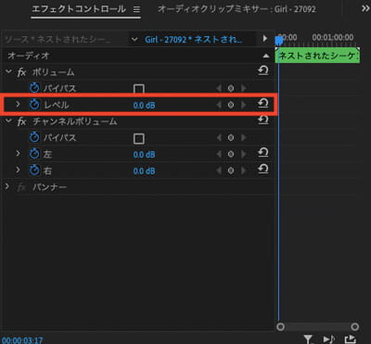Add keyframe for 左 channel
371x344 pixels.
(x=231, y=154)
